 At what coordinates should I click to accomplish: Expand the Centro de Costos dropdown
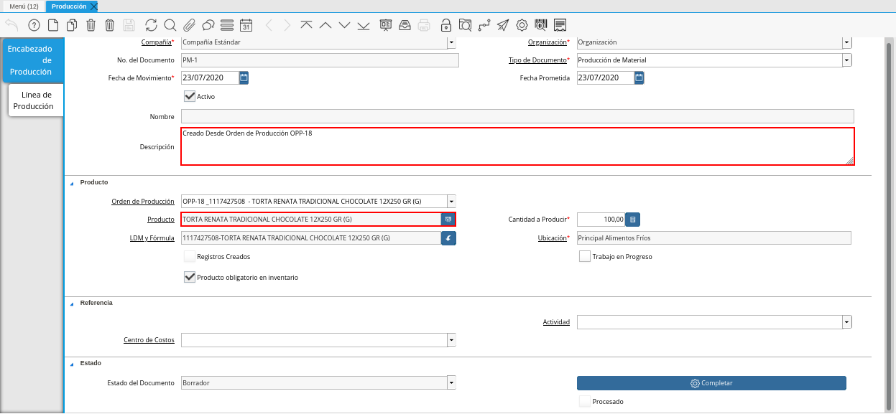pyautogui.click(x=451, y=340)
